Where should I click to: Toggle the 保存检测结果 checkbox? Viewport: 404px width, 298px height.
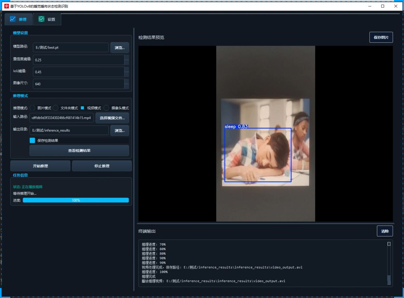click(32, 140)
